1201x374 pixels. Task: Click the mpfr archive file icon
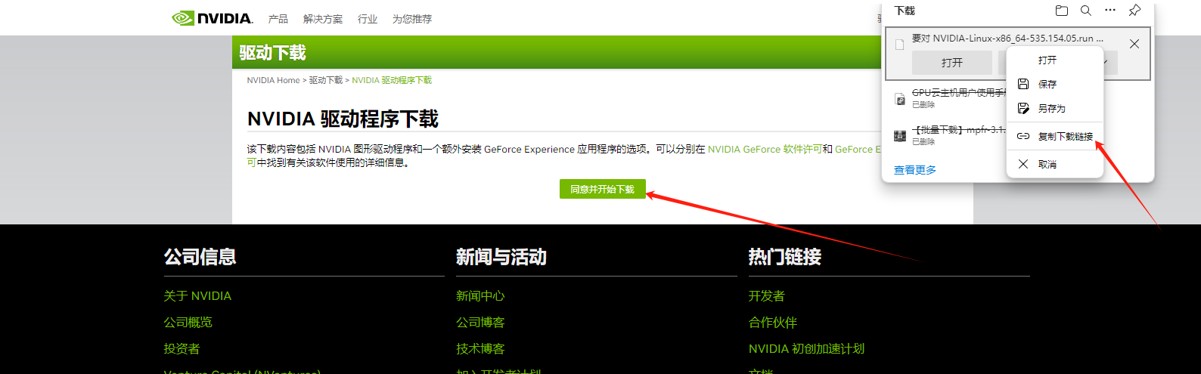[x=900, y=136]
